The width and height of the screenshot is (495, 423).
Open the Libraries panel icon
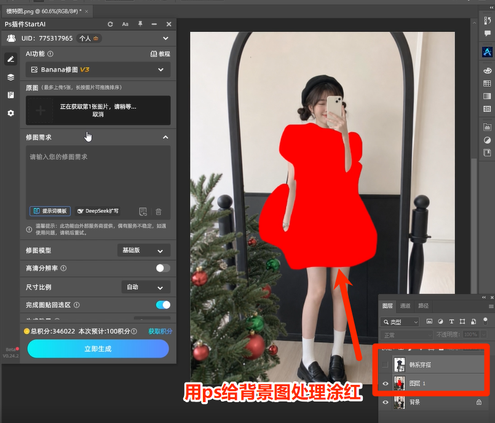click(487, 127)
